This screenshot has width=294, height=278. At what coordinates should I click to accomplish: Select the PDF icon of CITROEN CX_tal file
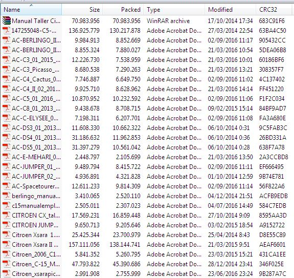click(6, 215)
